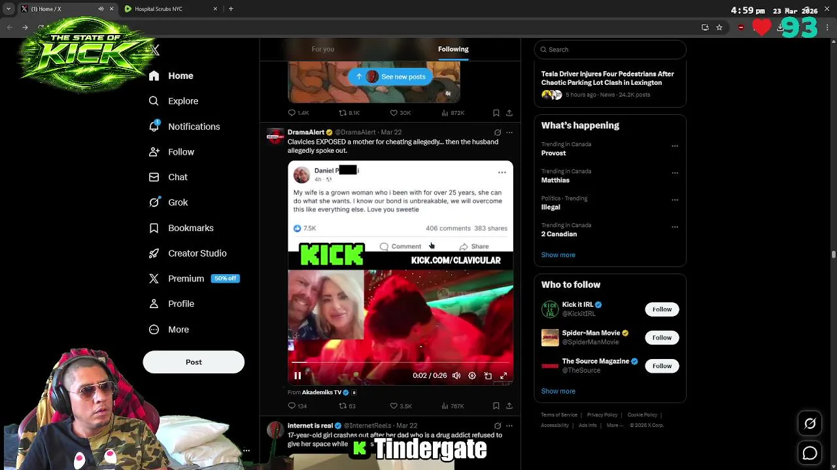The width and height of the screenshot is (837, 470).
Task: Pause the DramaAlert video
Action: (x=298, y=376)
